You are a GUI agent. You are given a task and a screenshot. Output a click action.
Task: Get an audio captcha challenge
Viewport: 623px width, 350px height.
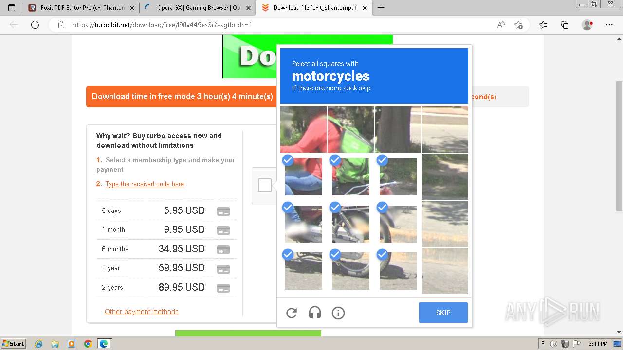point(315,313)
